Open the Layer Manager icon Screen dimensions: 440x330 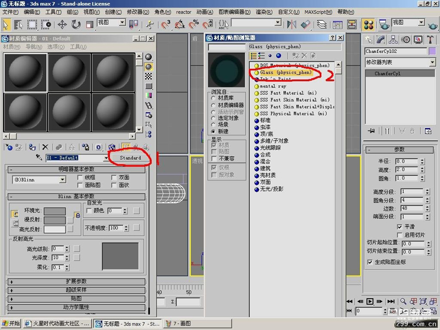pyautogui.click(x=322, y=25)
